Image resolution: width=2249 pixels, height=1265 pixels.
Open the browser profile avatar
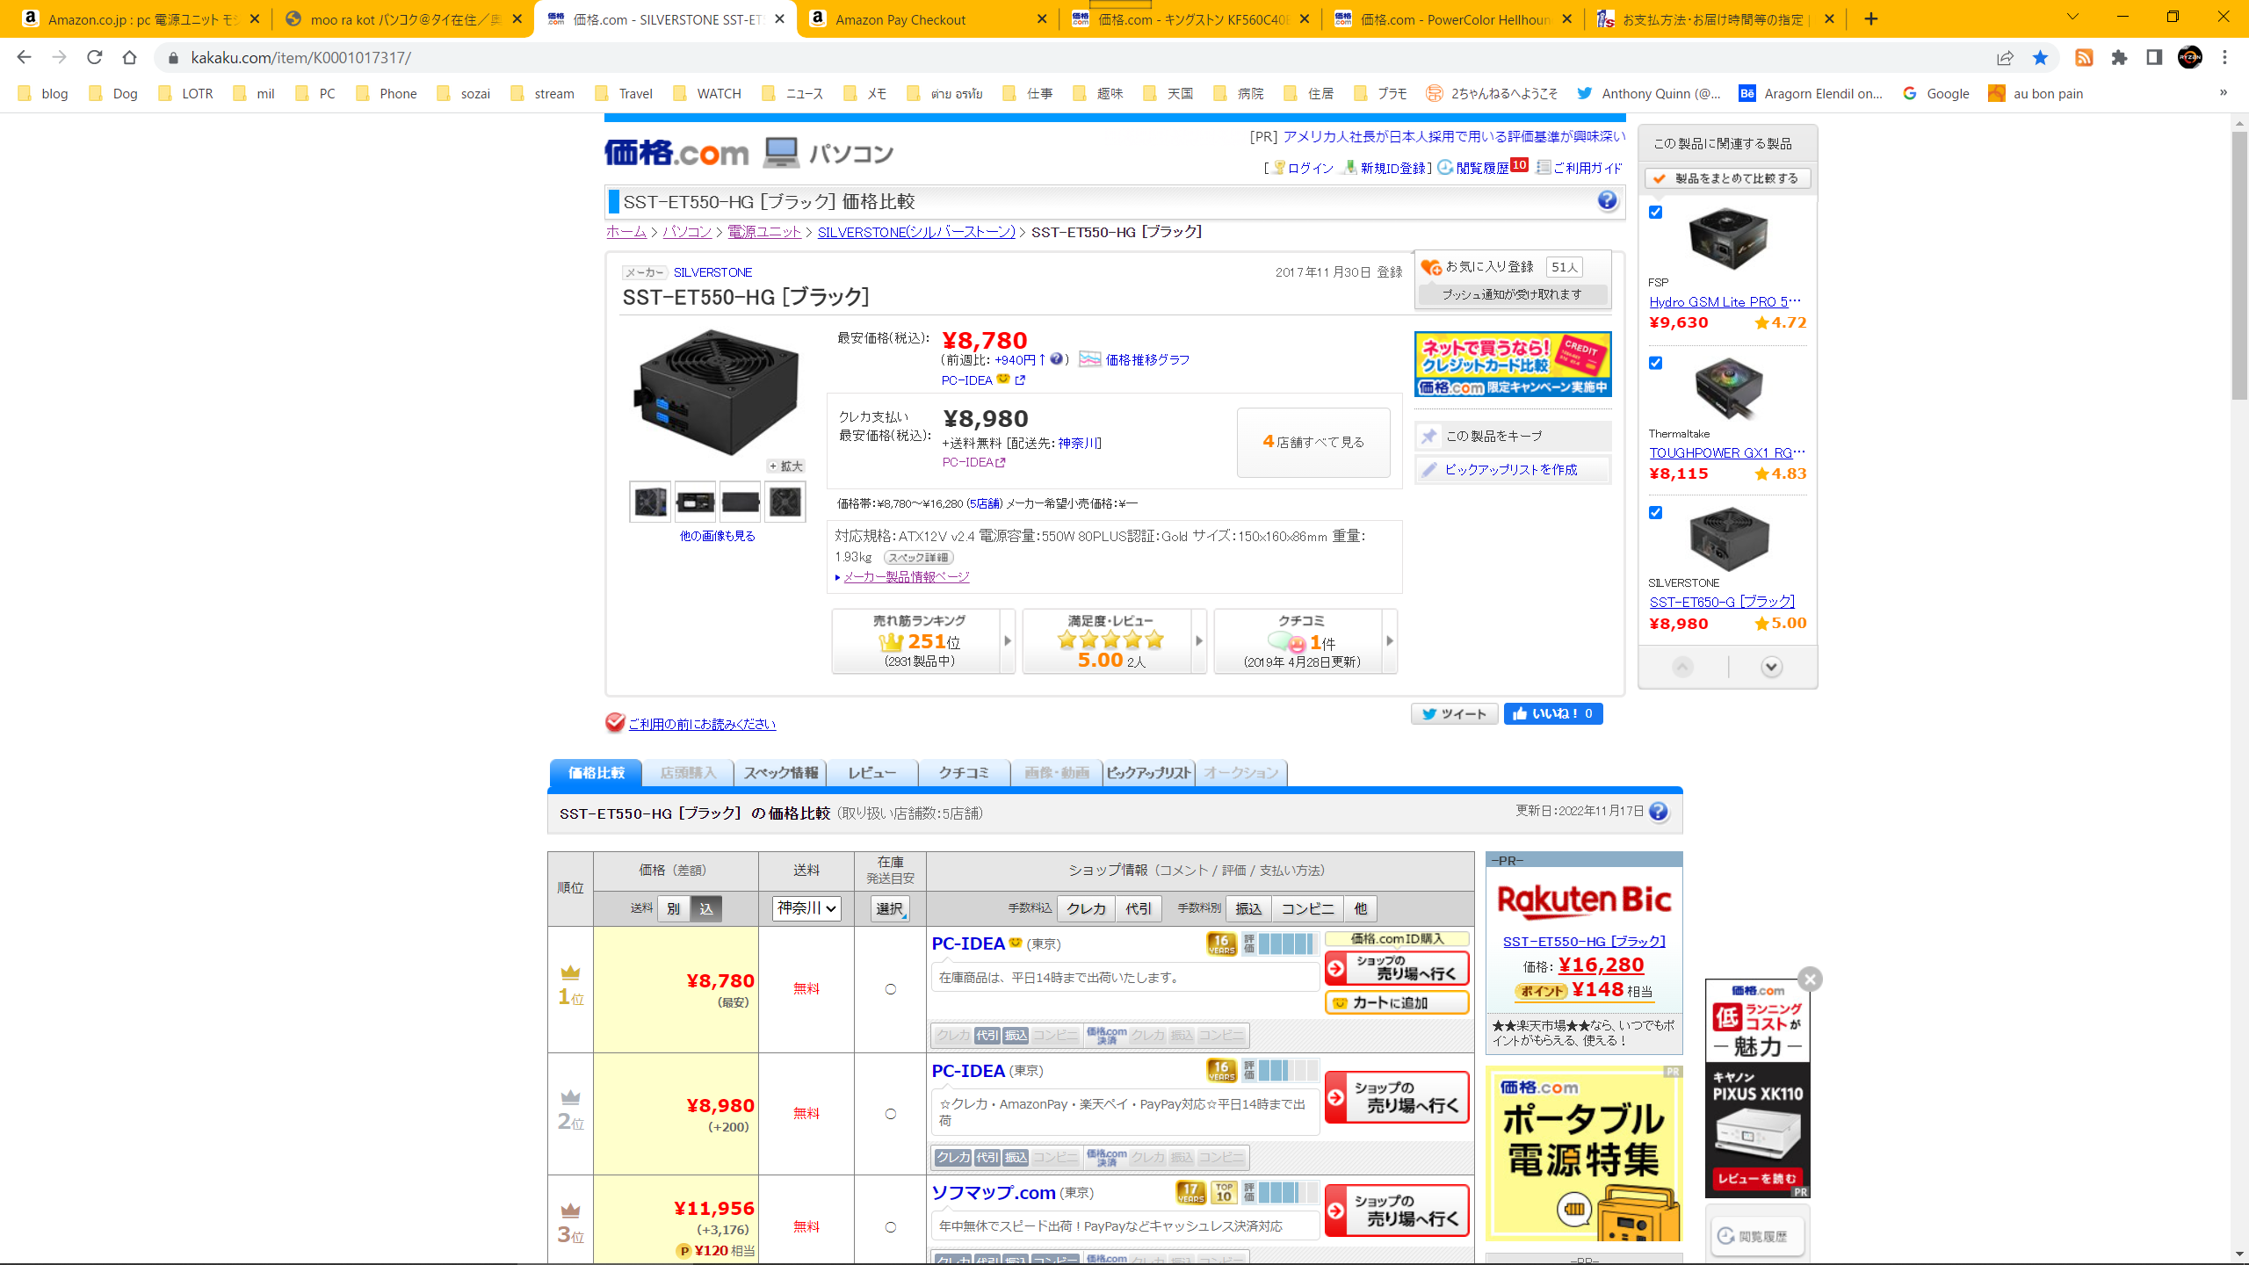tap(2189, 57)
